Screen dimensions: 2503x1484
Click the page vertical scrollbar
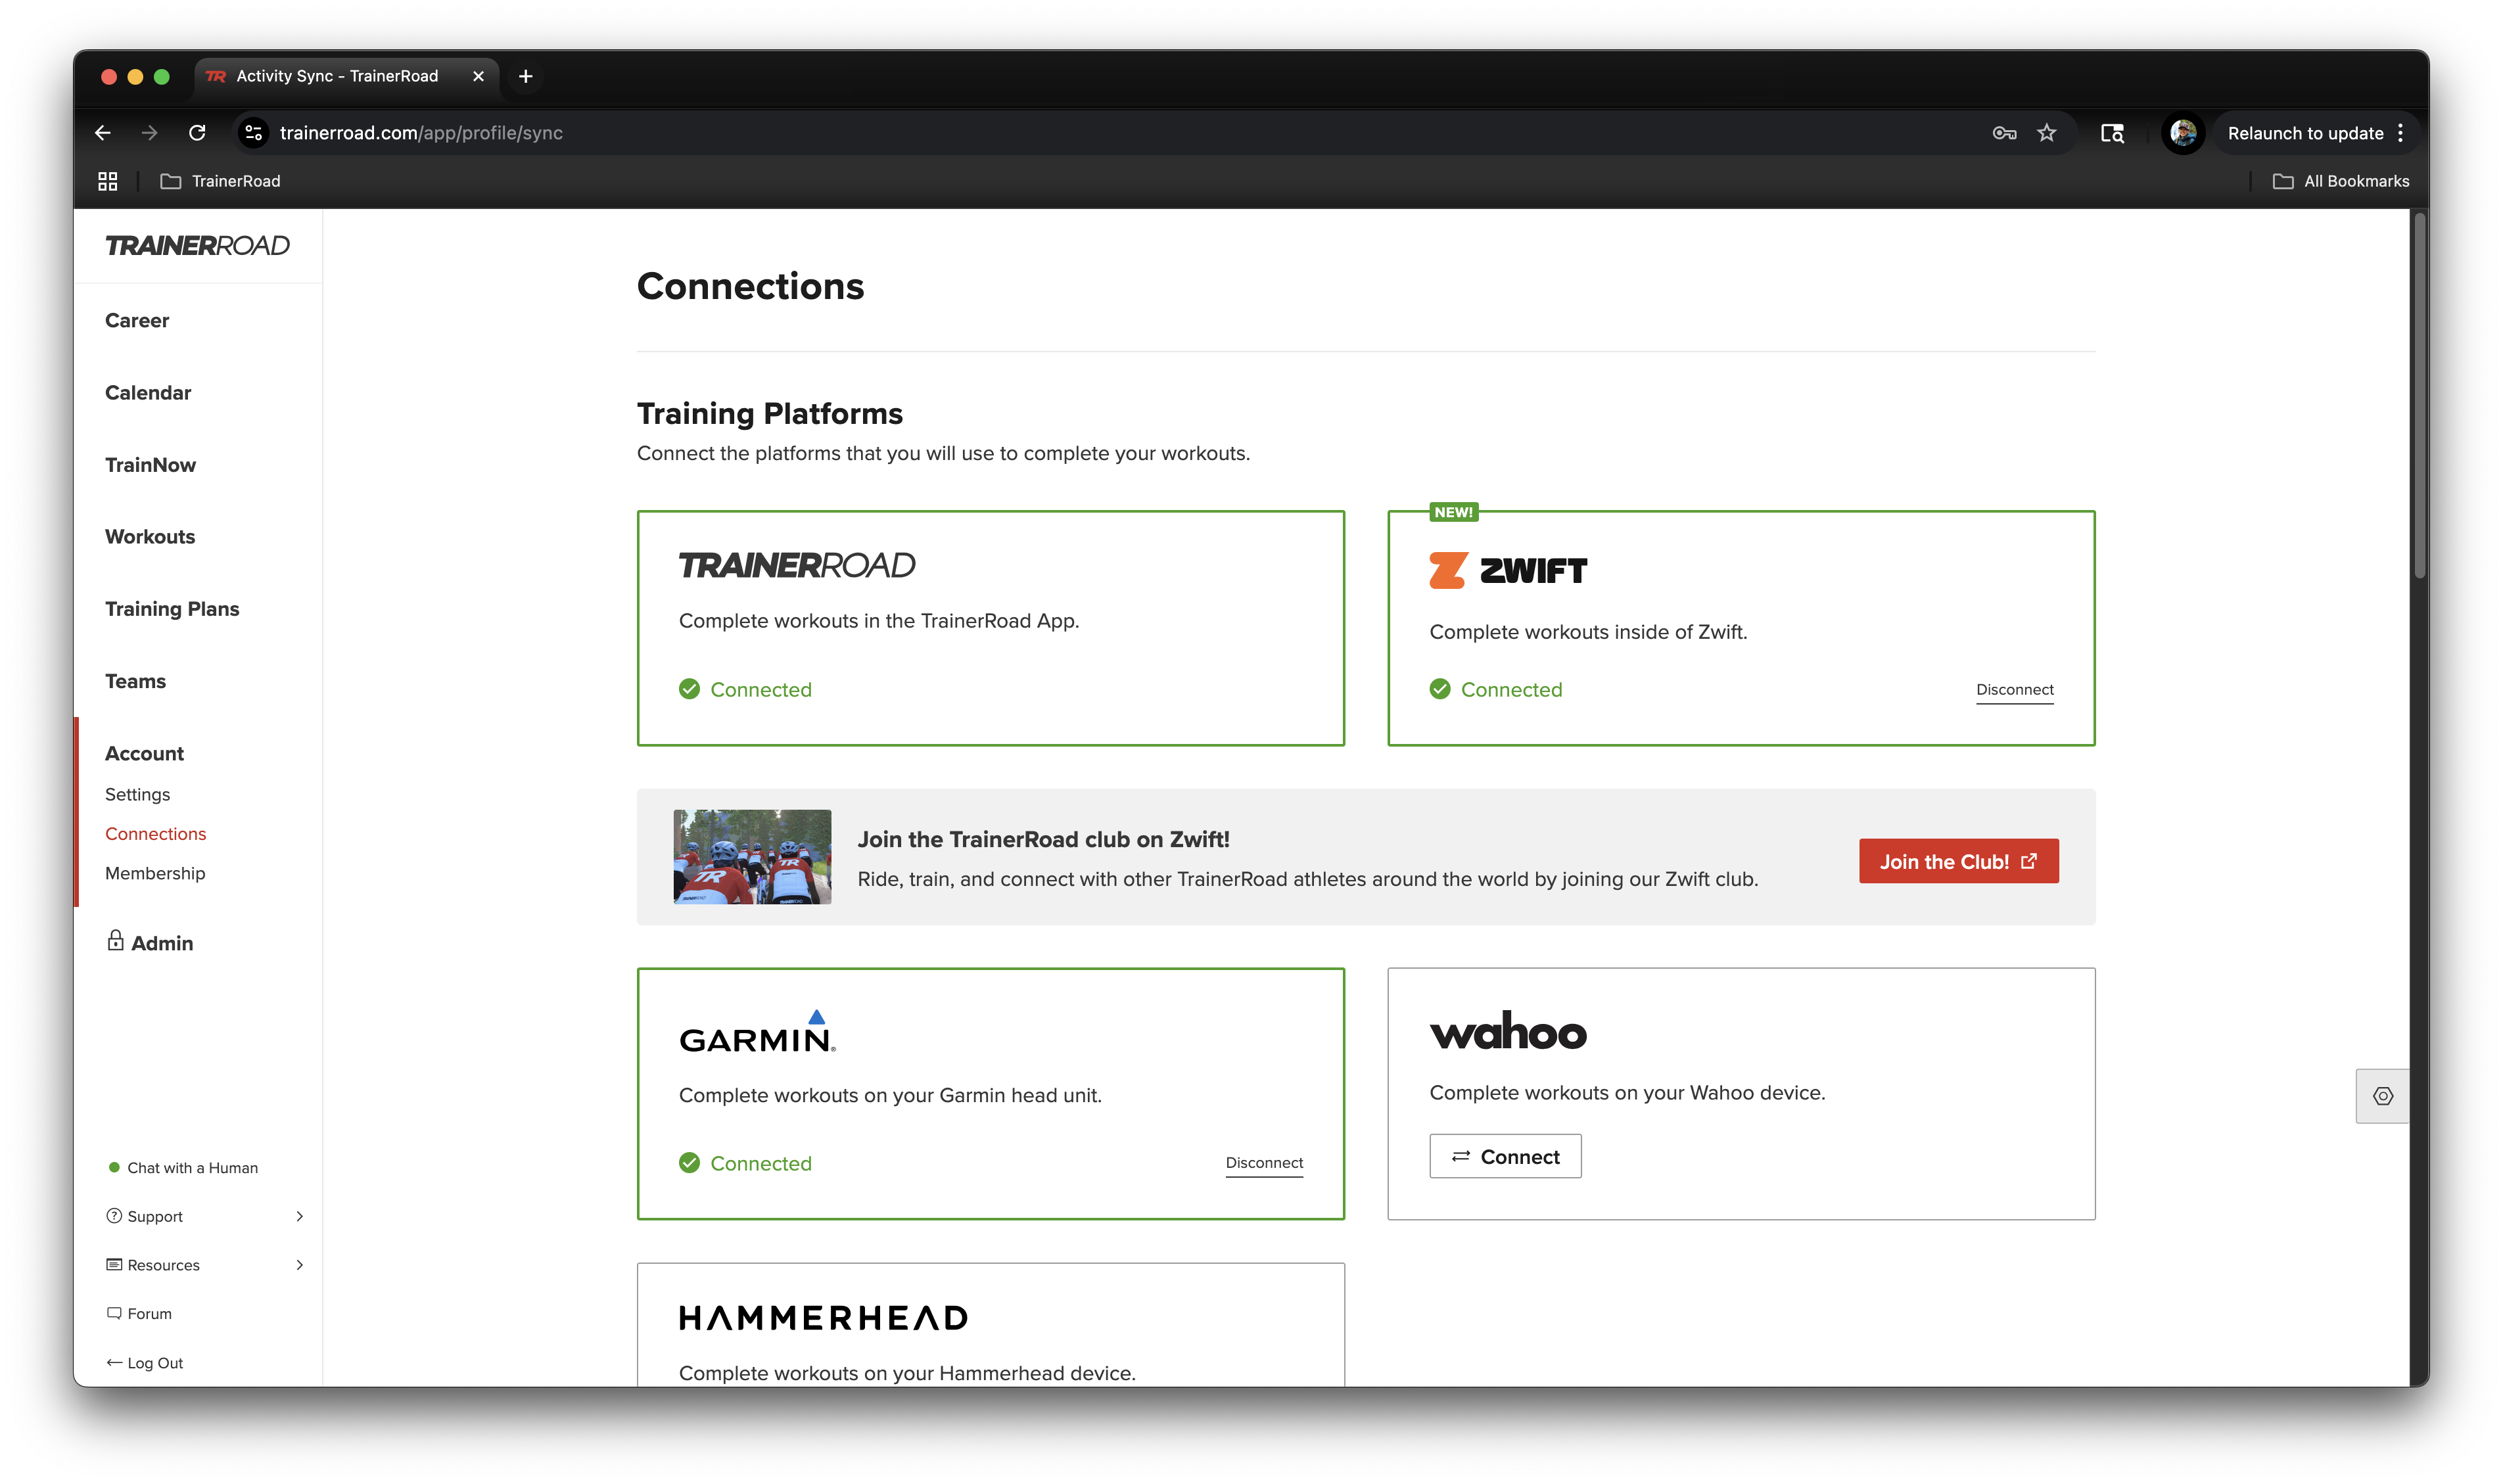[2420, 395]
